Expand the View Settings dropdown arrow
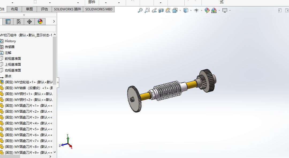 pos(230,10)
